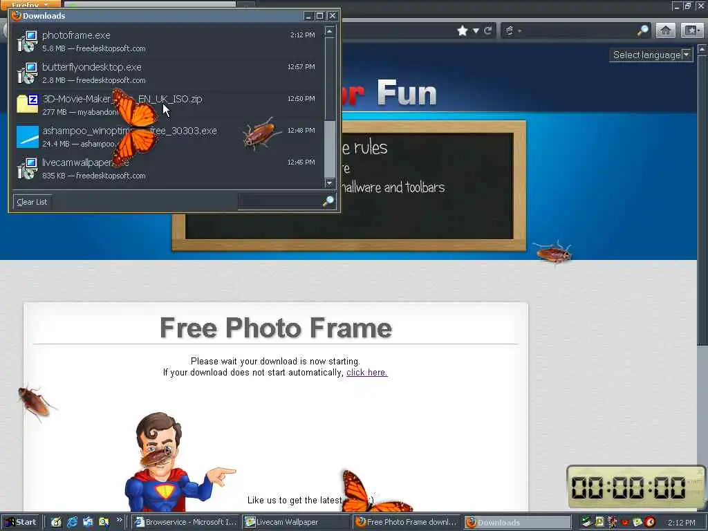Select the photoframe.exe installer icon

click(28, 41)
